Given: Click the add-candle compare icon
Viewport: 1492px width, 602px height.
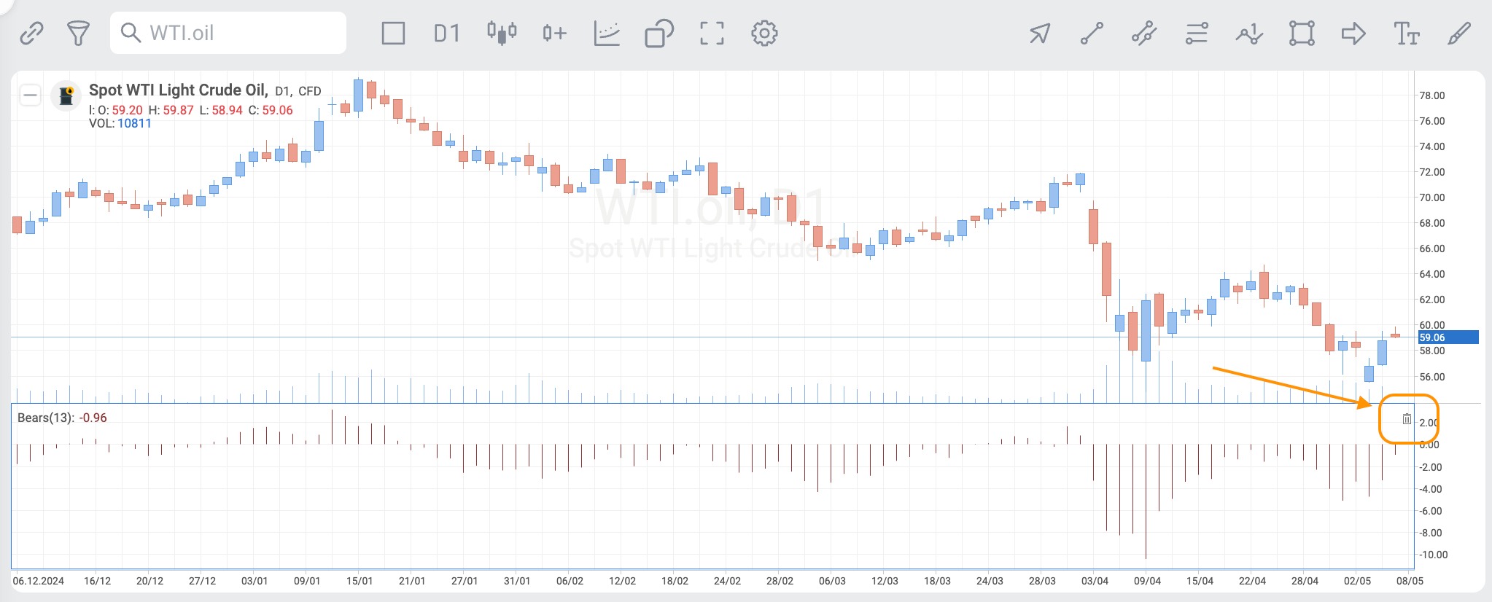Looking at the screenshot, I should point(554,33).
